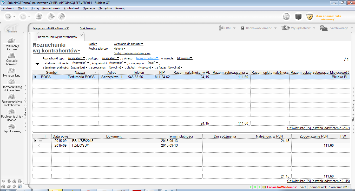Collapse the filter panel black triangle
The height and width of the screenshot is (191, 355).
point(37,64)
